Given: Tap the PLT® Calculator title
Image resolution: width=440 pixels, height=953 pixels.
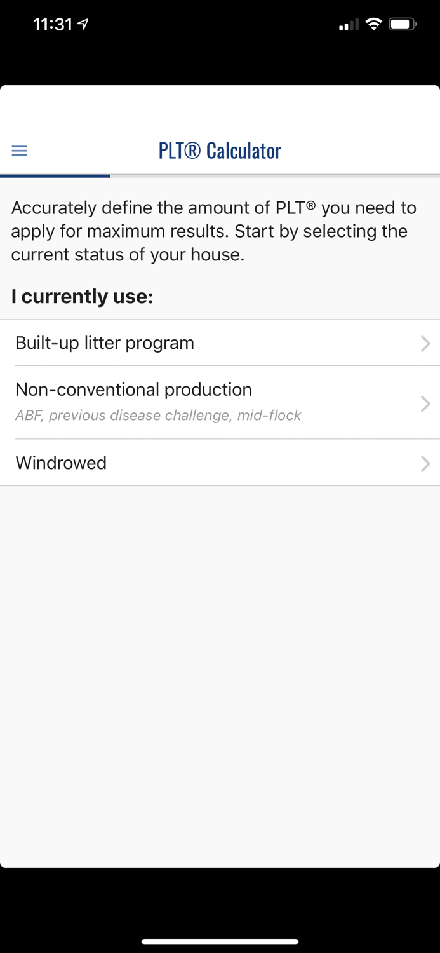Looking at the screenshot, I should tap(220, 151).
